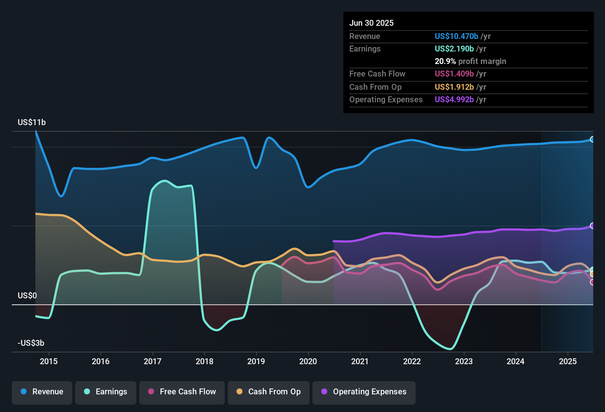Select the Revenue endpoint marker on chart
This screenshot has height=412, width=605.
pos(592,139)
